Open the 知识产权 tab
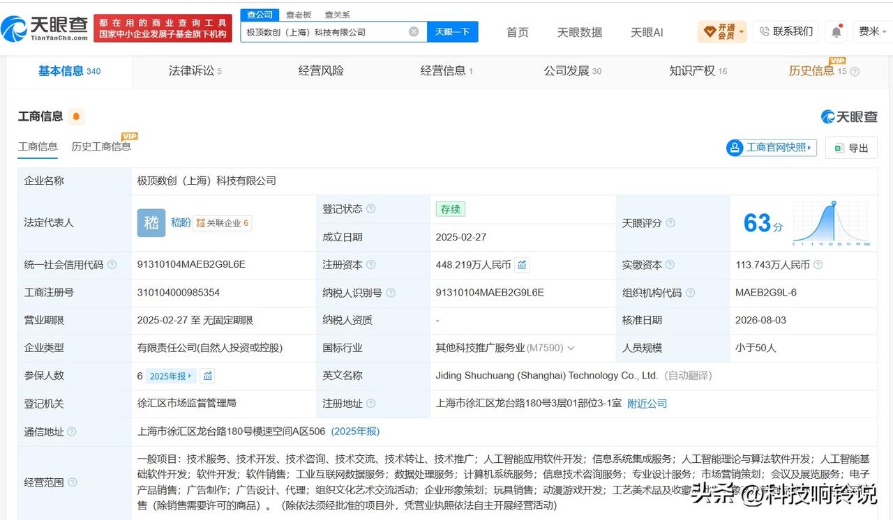The width and height of the screenshot is (893, 520). 698,71
